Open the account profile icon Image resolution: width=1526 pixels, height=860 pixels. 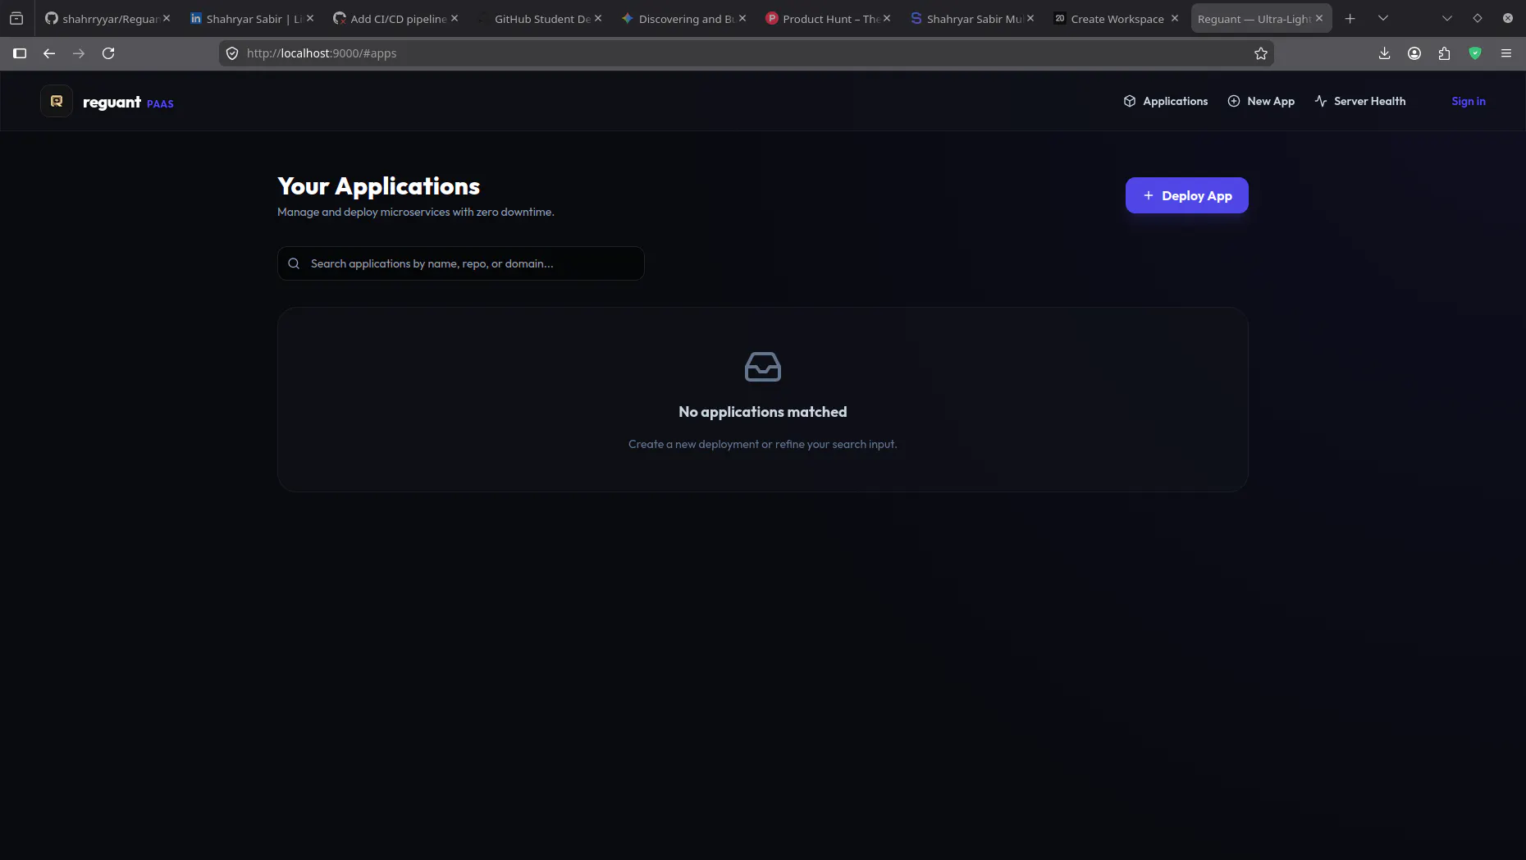tap(1414, 53)
